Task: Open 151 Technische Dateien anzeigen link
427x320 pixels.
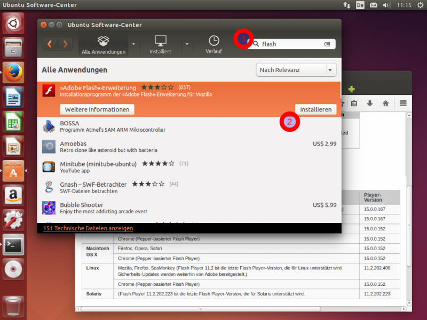Action: pyautogui.click(x=88, y=228)
